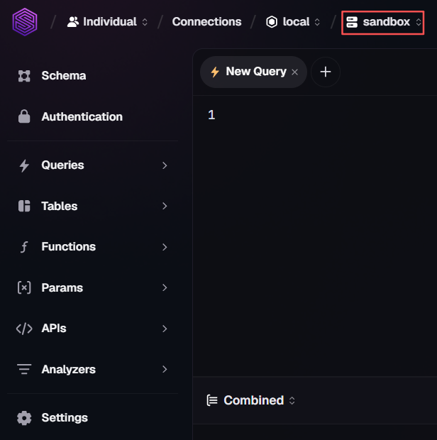
Task: Open the Individual organization dropdown
Action: [x=107, y=22]
